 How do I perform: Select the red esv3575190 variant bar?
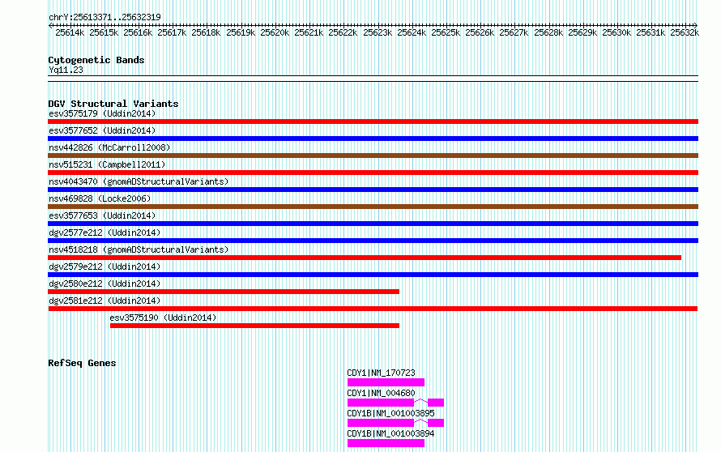[254, 326]
